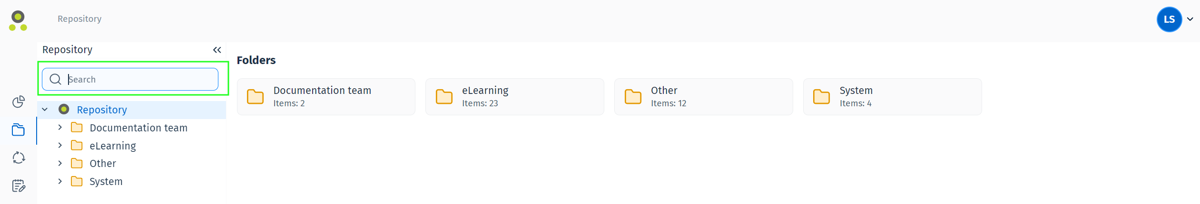Open the user menu dropdown arrow

pyautogui.click(x=1190, y=19)
